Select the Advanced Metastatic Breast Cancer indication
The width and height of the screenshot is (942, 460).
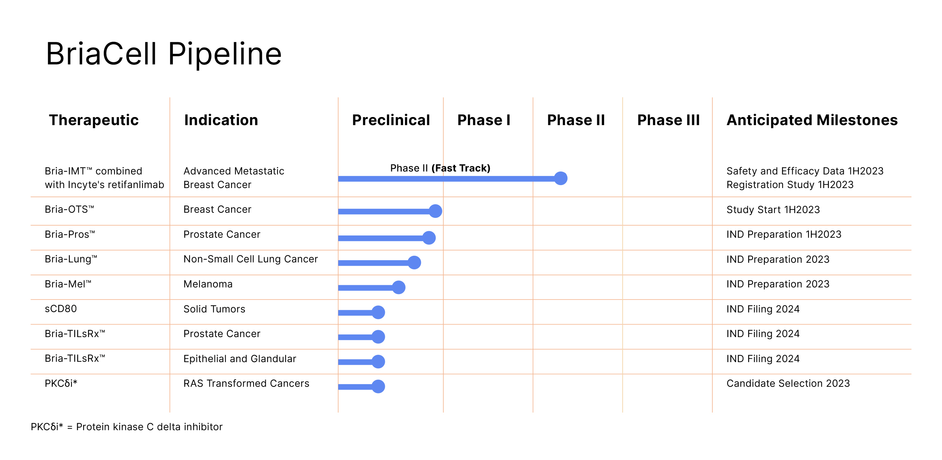pyautogui.click(x=234, y=178)
